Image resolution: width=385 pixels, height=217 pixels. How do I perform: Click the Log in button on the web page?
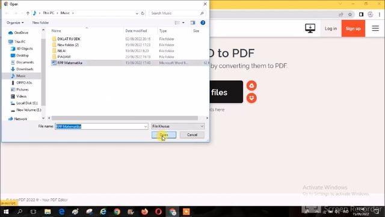tap(331, 28)
